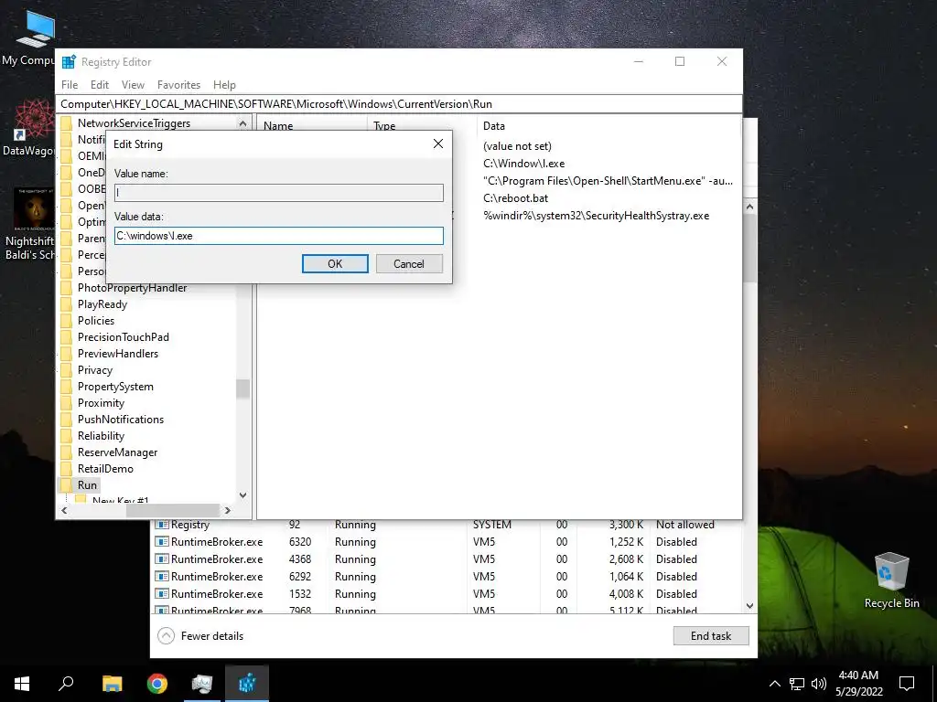Open network status tray icon
The image size is (937, 702).
pos(797,684)
